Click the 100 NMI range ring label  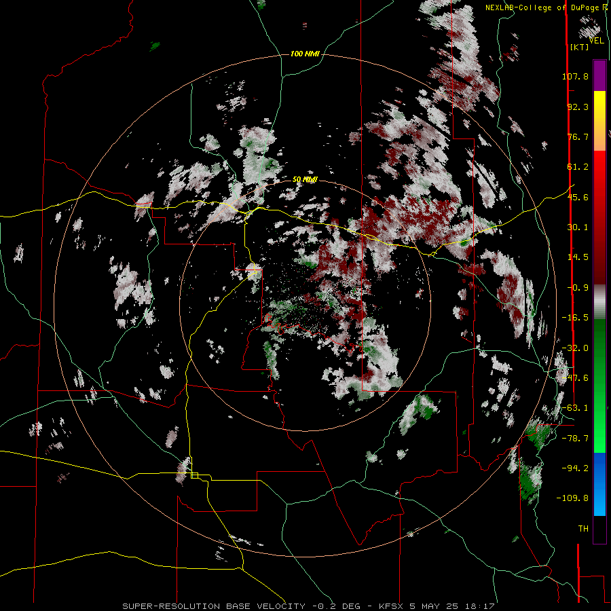click(x=305, y=54)
